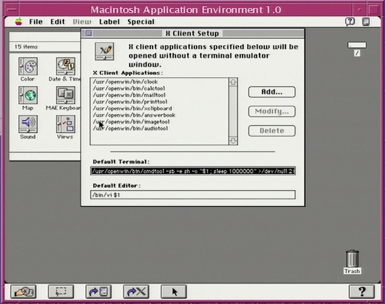Open the Edit menu

coord(58,22)
